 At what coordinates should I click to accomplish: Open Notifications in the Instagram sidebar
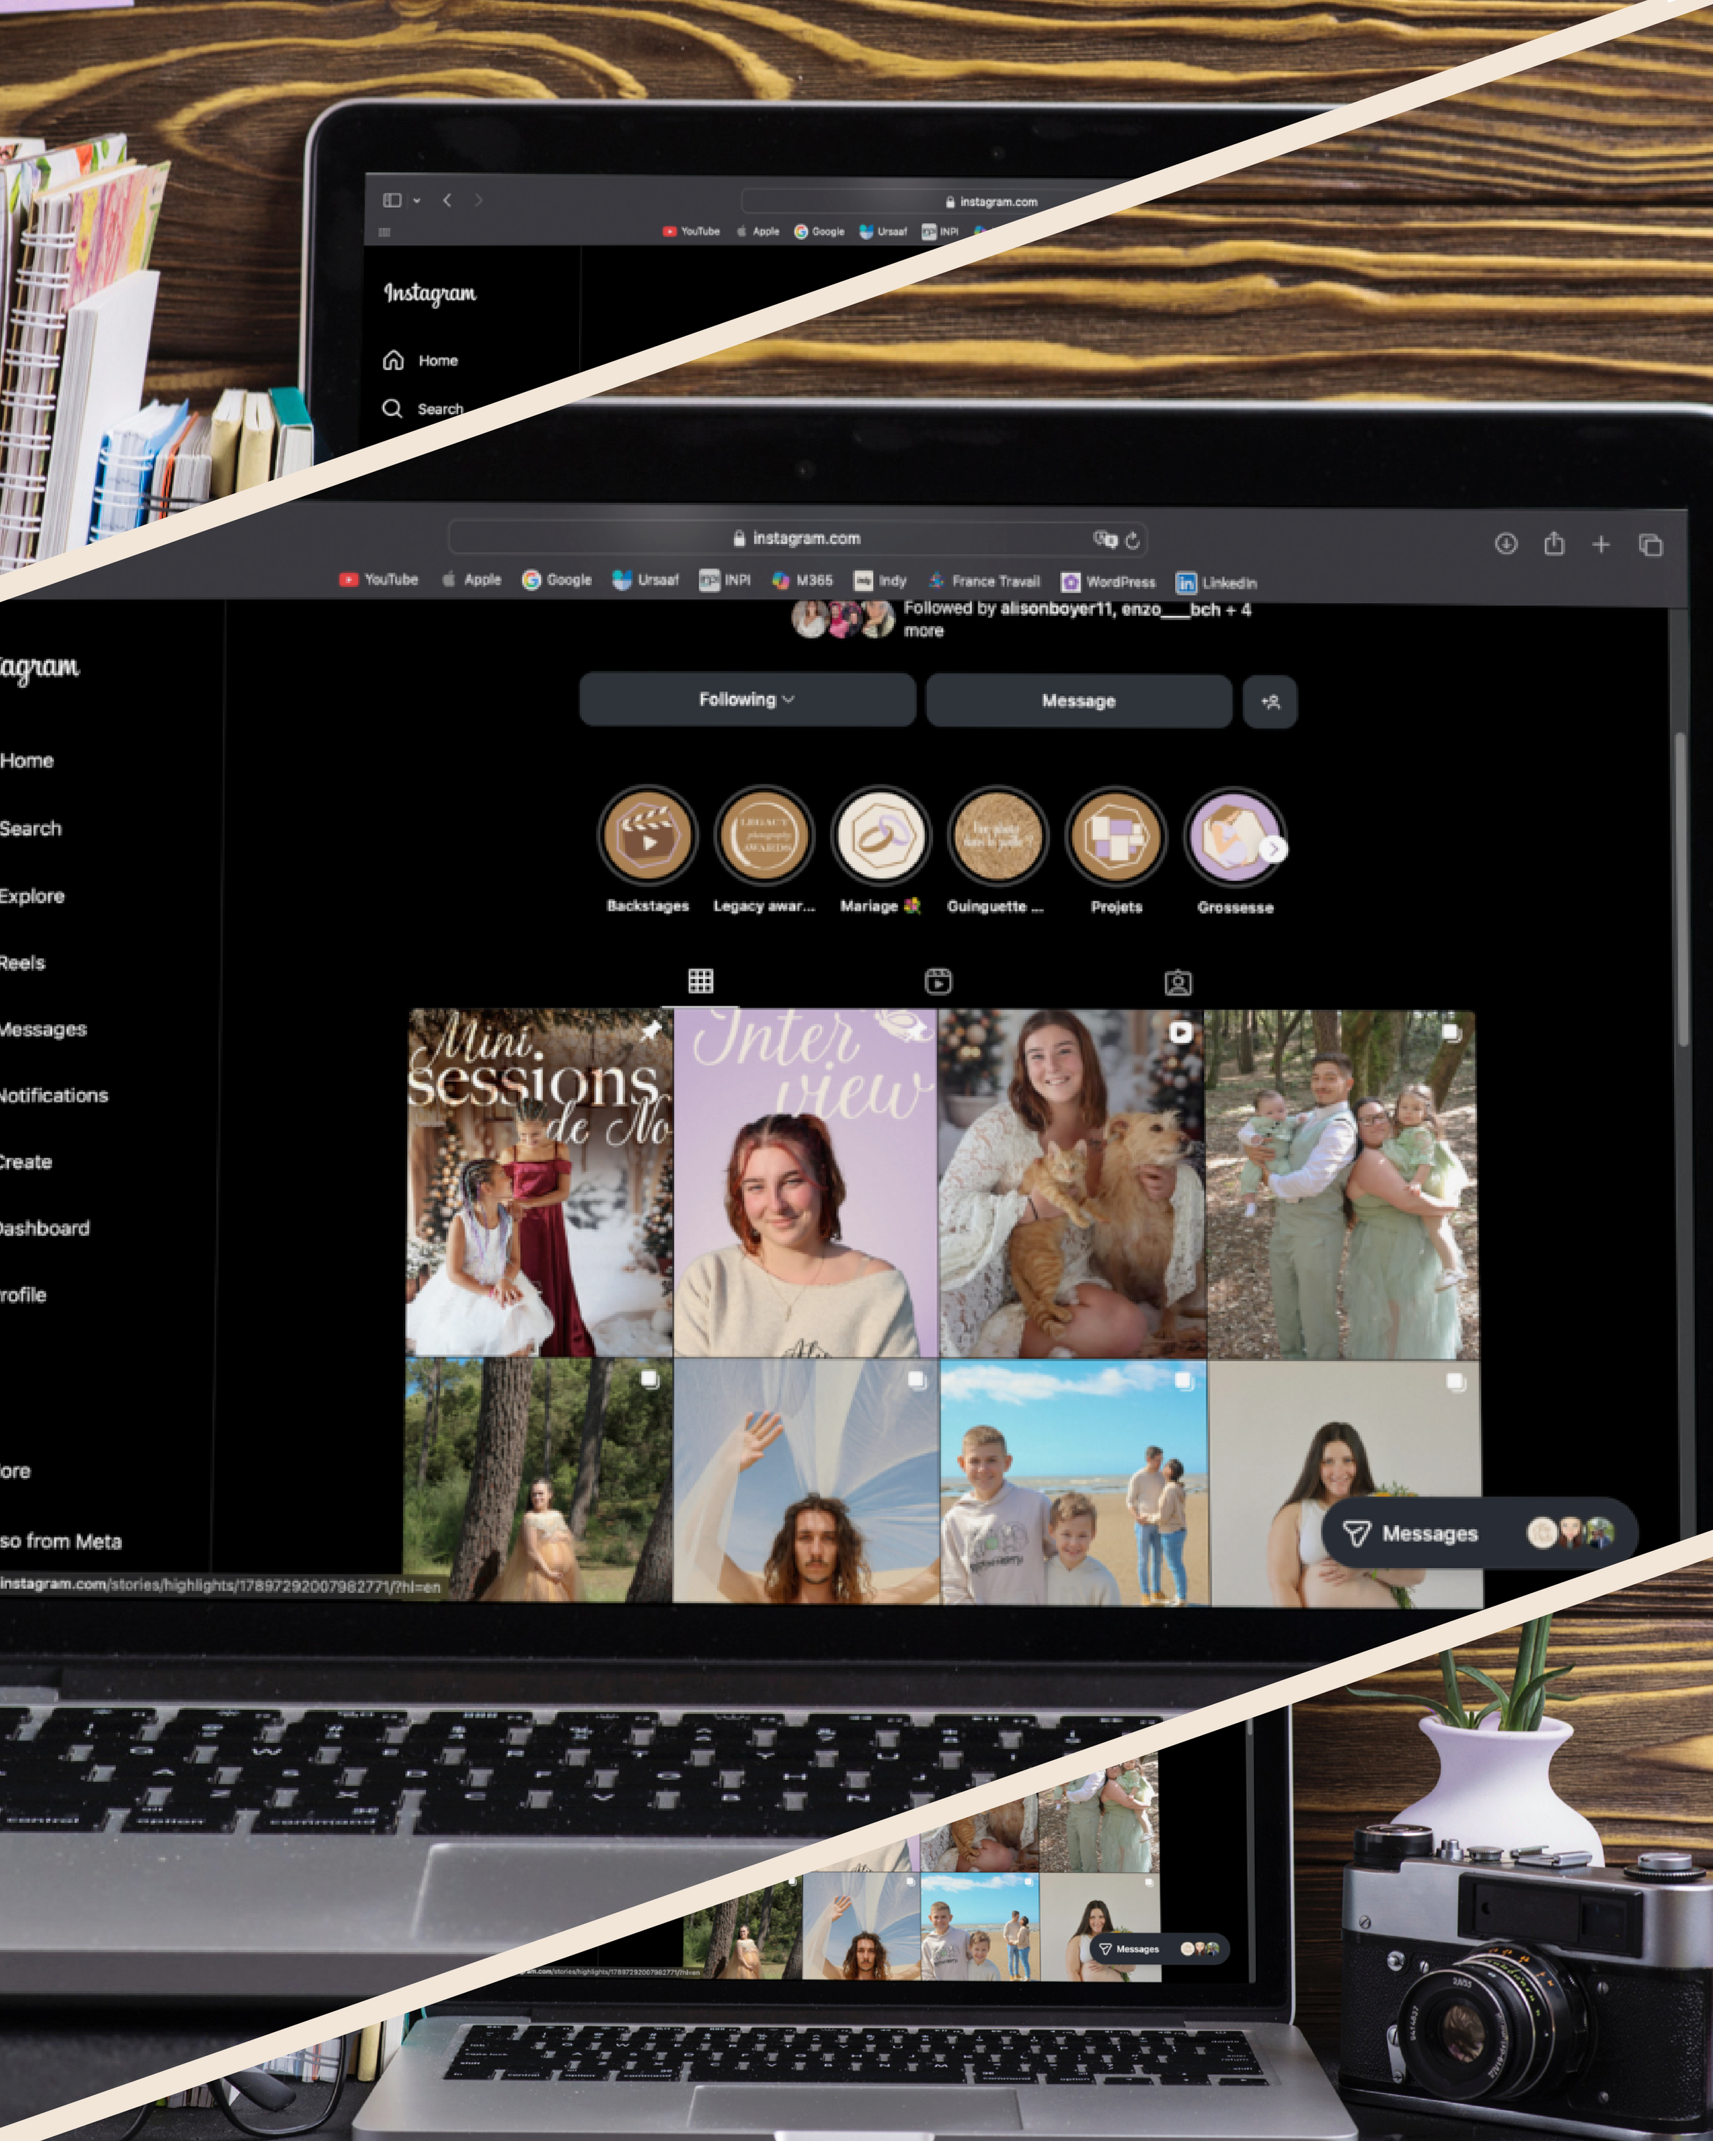[x=53, y=1096]
